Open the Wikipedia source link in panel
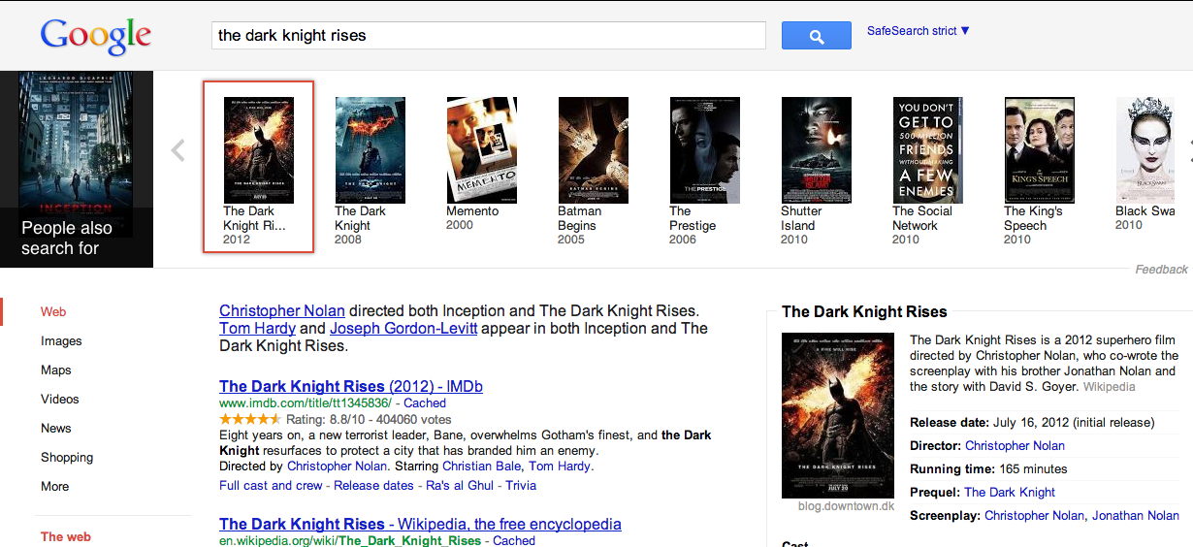Image resolution: width=1193 pixels, height=547 pixels. (1109, 387)
